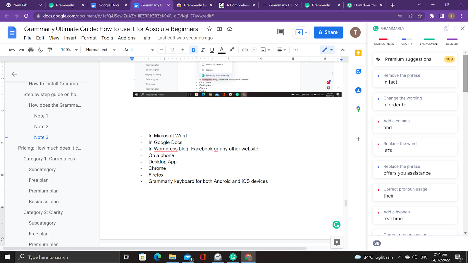Close the document outline back arrow

14,74
